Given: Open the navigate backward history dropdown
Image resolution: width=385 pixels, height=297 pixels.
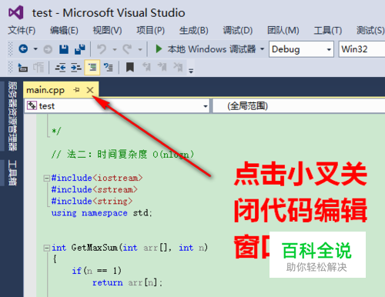Looking at the screenshot, I should (x=35, y=49).
